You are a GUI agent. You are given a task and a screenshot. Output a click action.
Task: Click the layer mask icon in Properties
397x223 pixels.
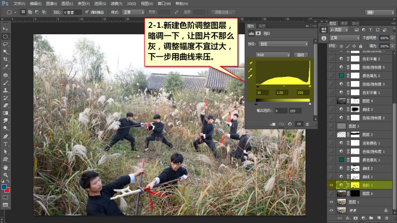click(258, 33)
